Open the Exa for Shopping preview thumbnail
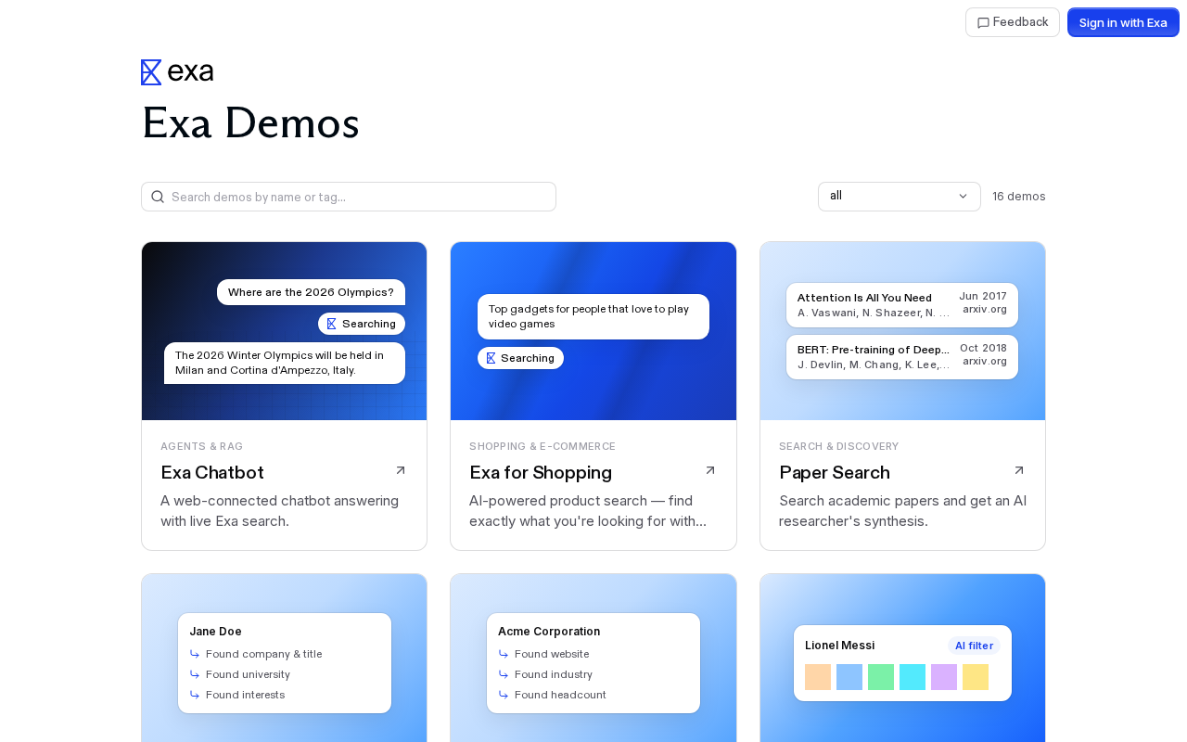The width and height of the screenshot is (1187, 742). (x=593, y=331)
